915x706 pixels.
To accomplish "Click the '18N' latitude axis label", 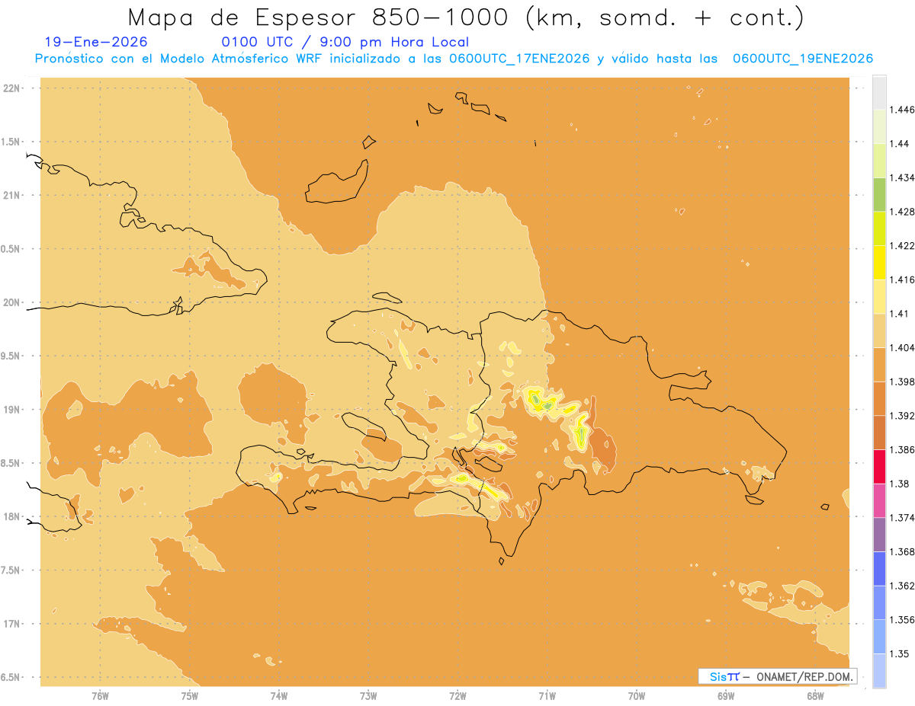I will tap(12, 517).
